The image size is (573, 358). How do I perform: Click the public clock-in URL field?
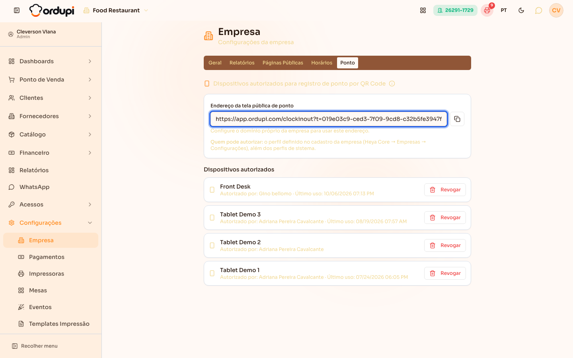(x=329, y=119)
